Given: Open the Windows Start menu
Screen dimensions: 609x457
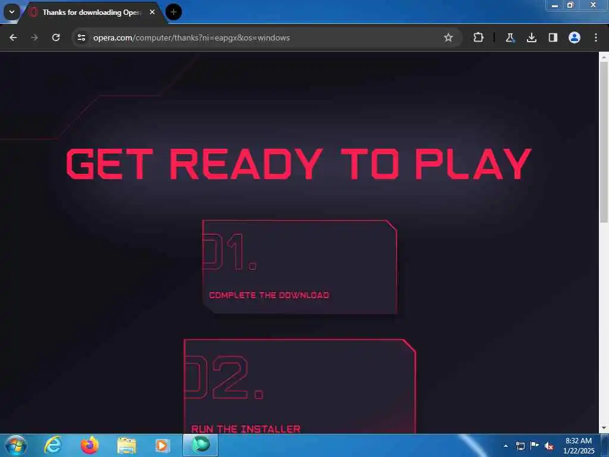Looking at the screenshot, I should (x=15, y=445).
